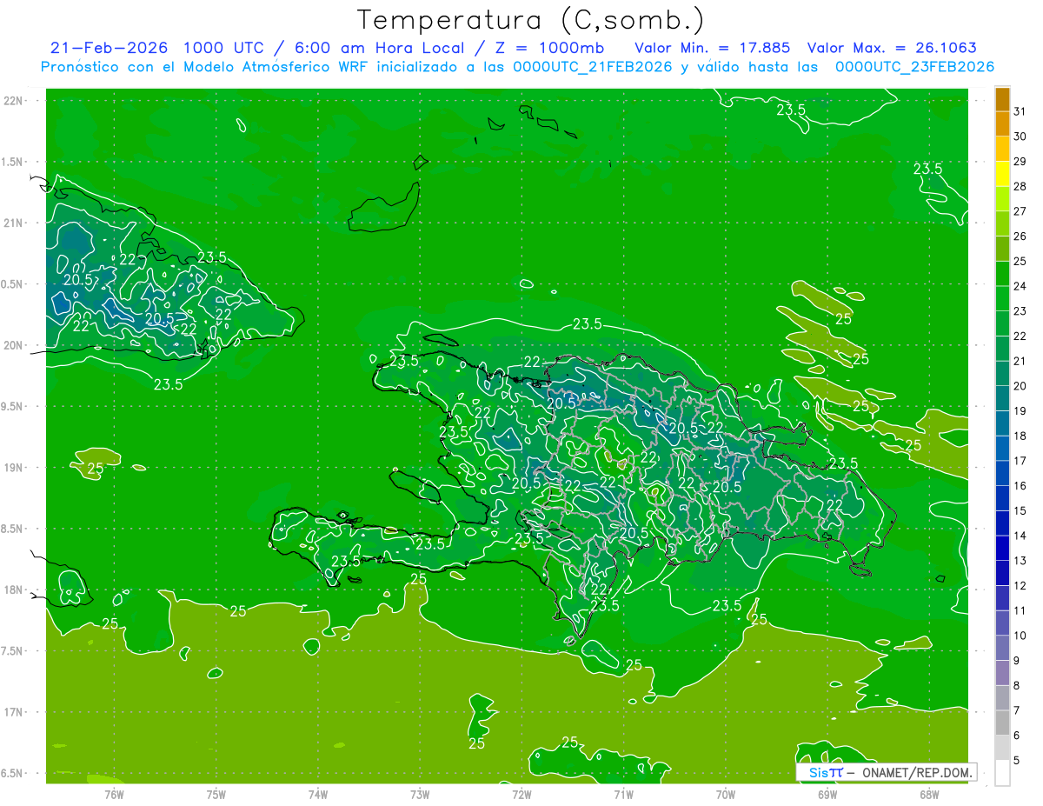Click the legend swatch between 21 and 22
Image resolution: width=1043 pixels, height=806 pixels.
point(1002,349)
